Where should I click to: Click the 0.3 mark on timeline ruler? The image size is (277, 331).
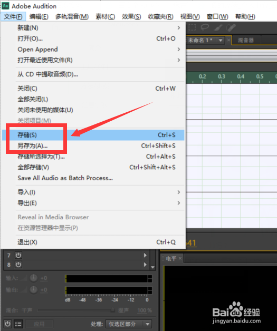(x=222, y=76)
